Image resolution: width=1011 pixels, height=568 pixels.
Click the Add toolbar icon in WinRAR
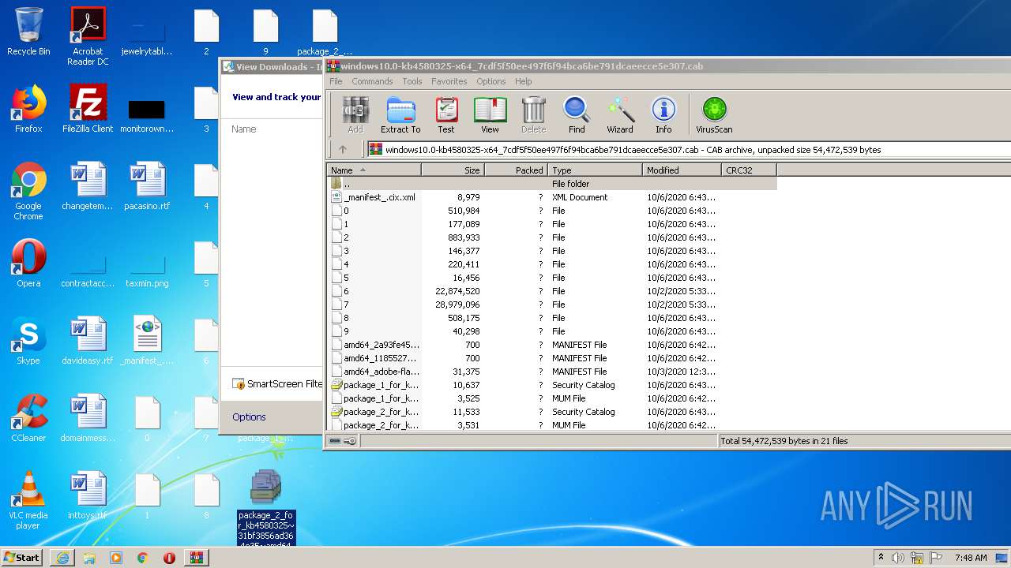[x=355, y=115]
